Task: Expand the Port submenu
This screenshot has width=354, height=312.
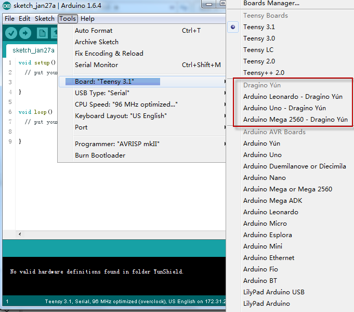Action: coord(142,127)
